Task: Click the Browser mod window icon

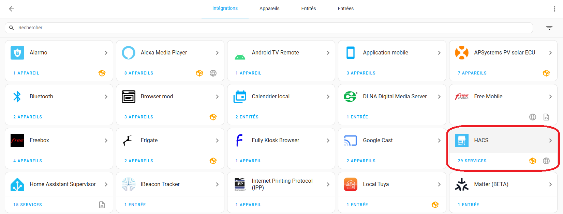Action: [x=129, y=97]
